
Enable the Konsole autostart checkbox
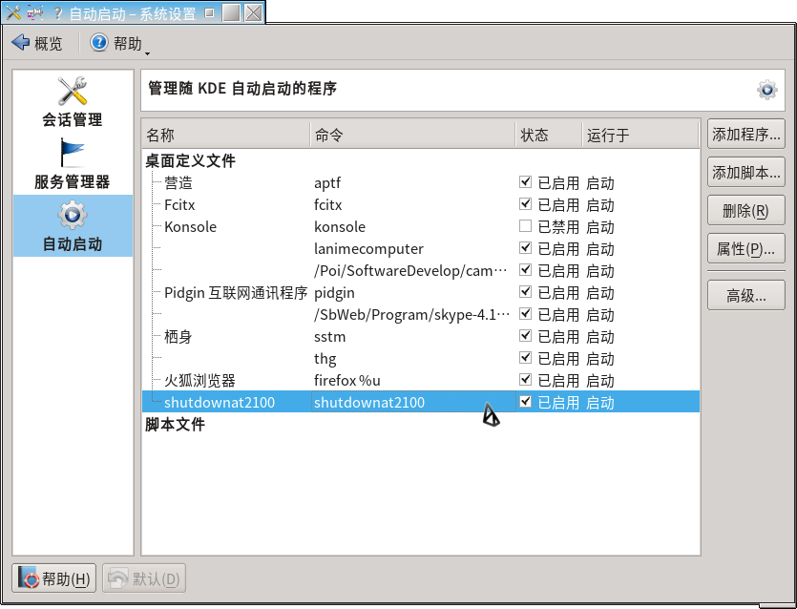click(x=525, y=225)
